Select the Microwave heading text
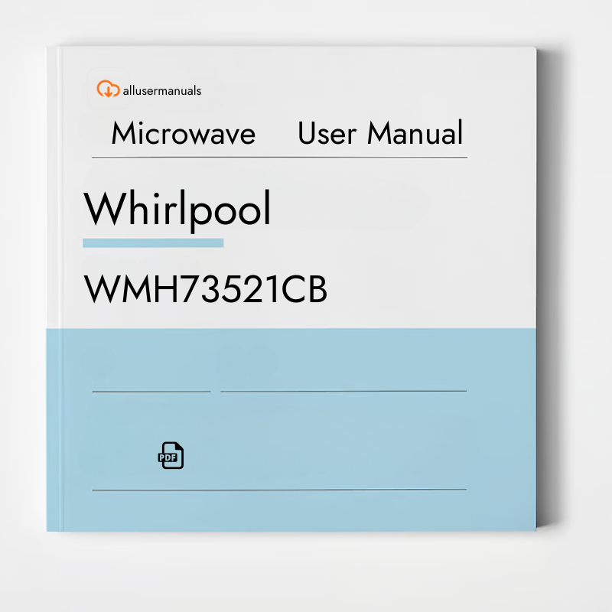The image size is (612, 612). coord(183,133)
